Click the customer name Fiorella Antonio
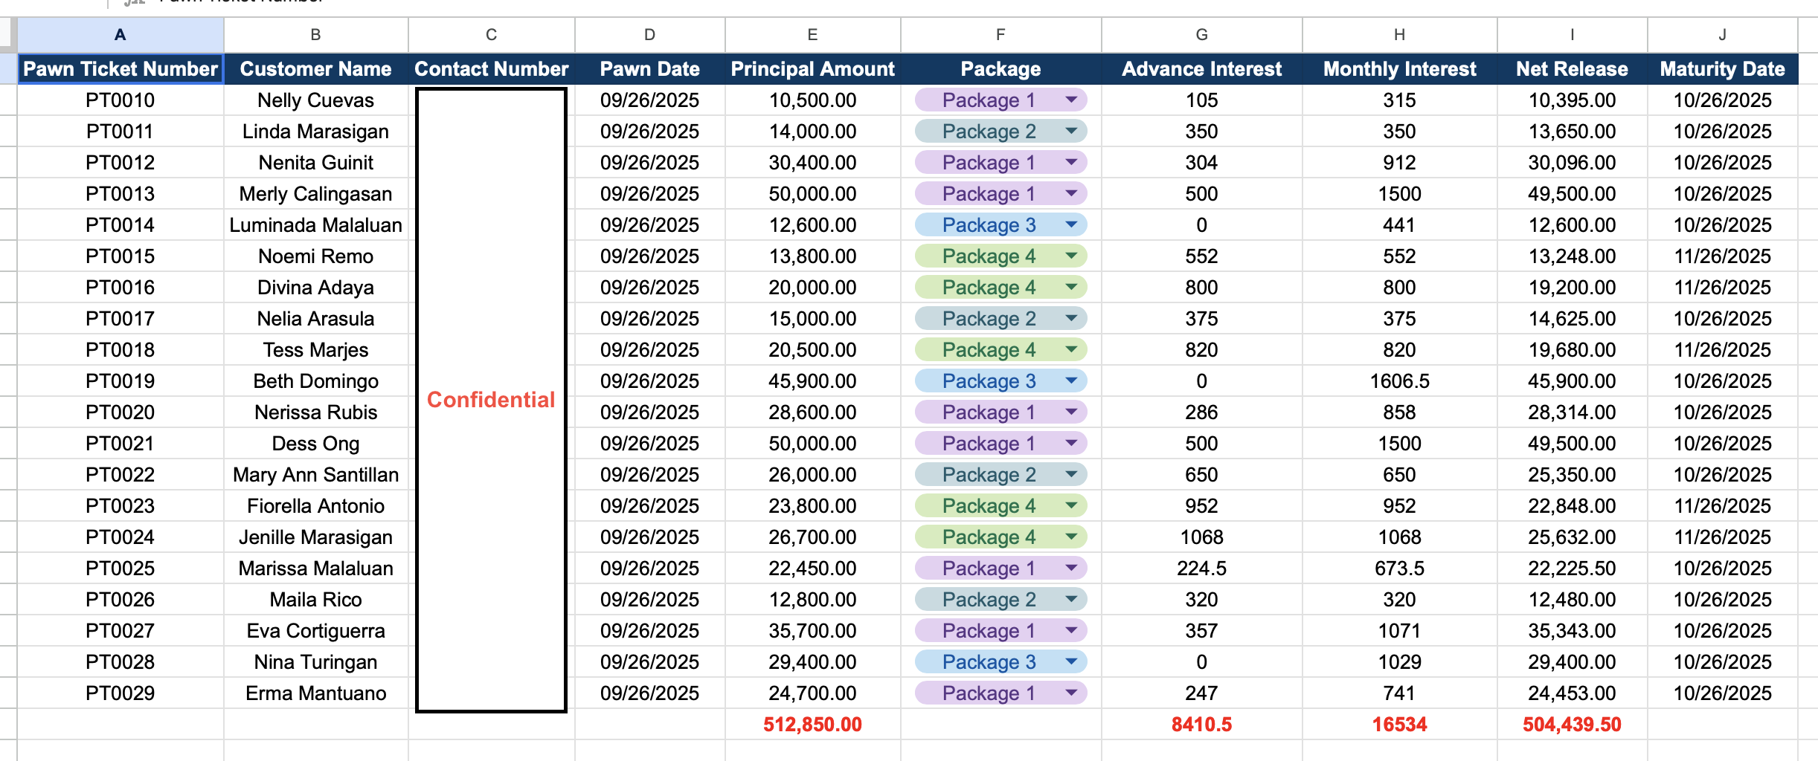Image resolution: width=1818 pixels, height=761 pixels. pyautogui.click(x=315, y=506)
